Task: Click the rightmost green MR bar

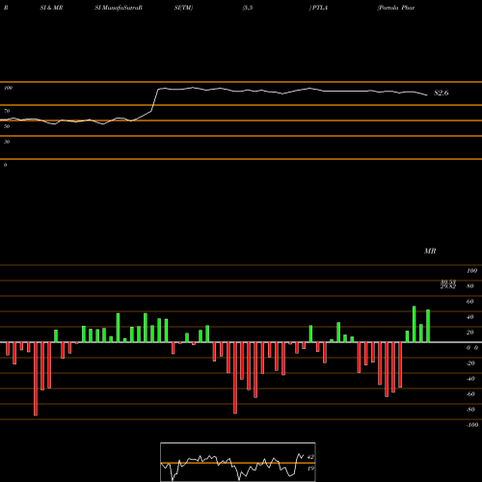Action: coord(428,326)
